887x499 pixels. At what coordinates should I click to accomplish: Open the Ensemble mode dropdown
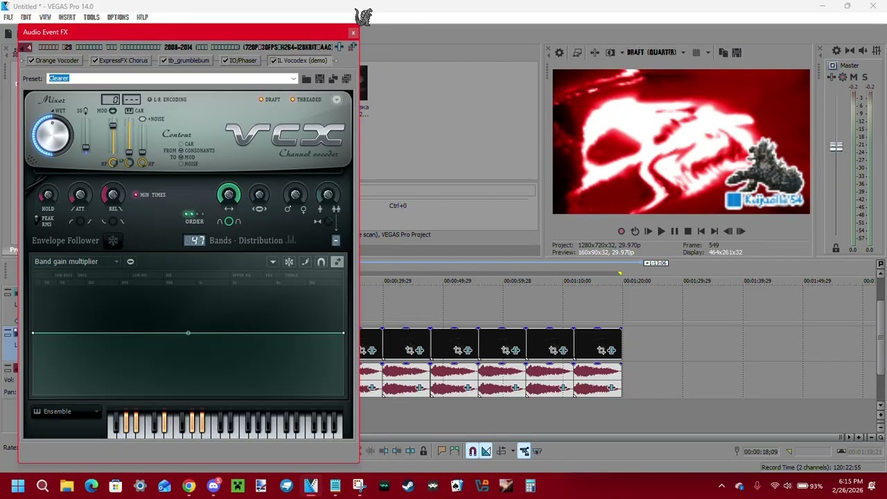pyautogui.click(x=96, y=412)
